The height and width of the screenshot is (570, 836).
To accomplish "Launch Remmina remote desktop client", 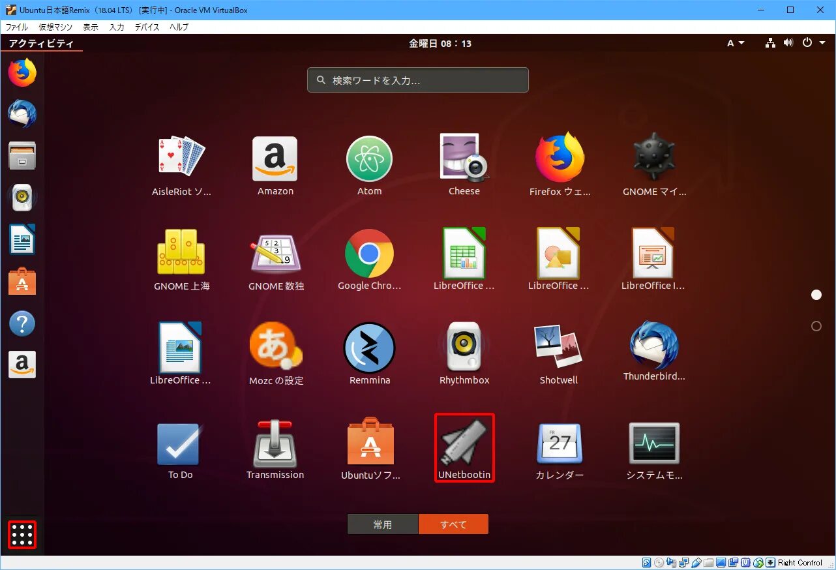I will click(x=369, y=353).
